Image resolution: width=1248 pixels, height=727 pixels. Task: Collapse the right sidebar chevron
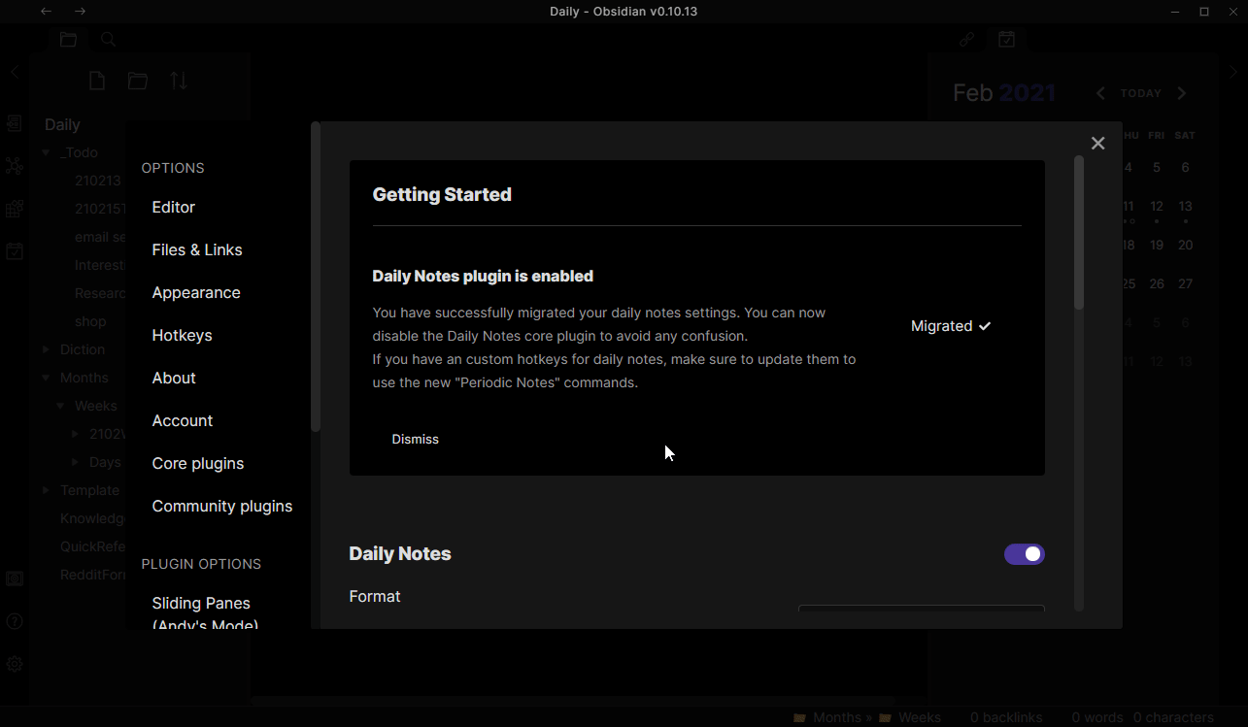pyautogui.click(x=1233, y=72)
